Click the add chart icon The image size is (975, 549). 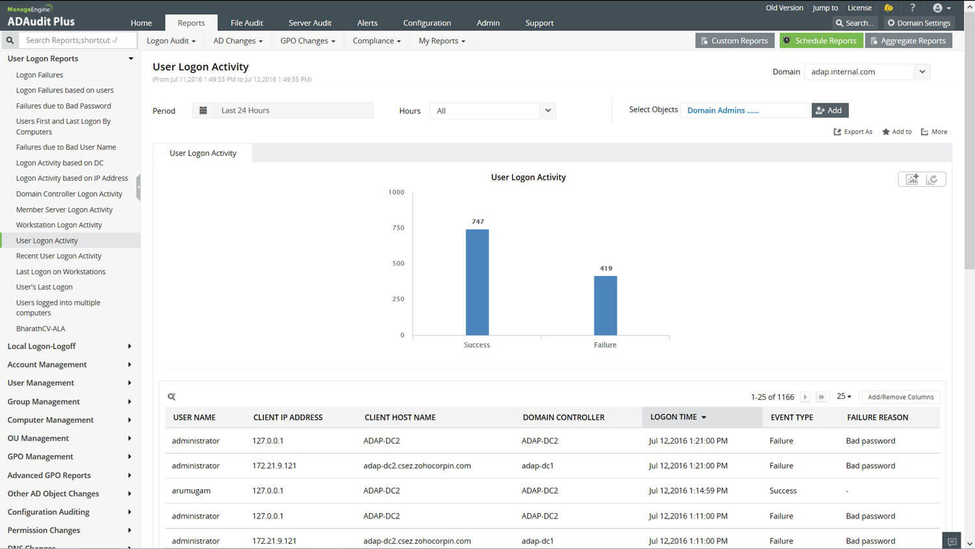point(912,180)
